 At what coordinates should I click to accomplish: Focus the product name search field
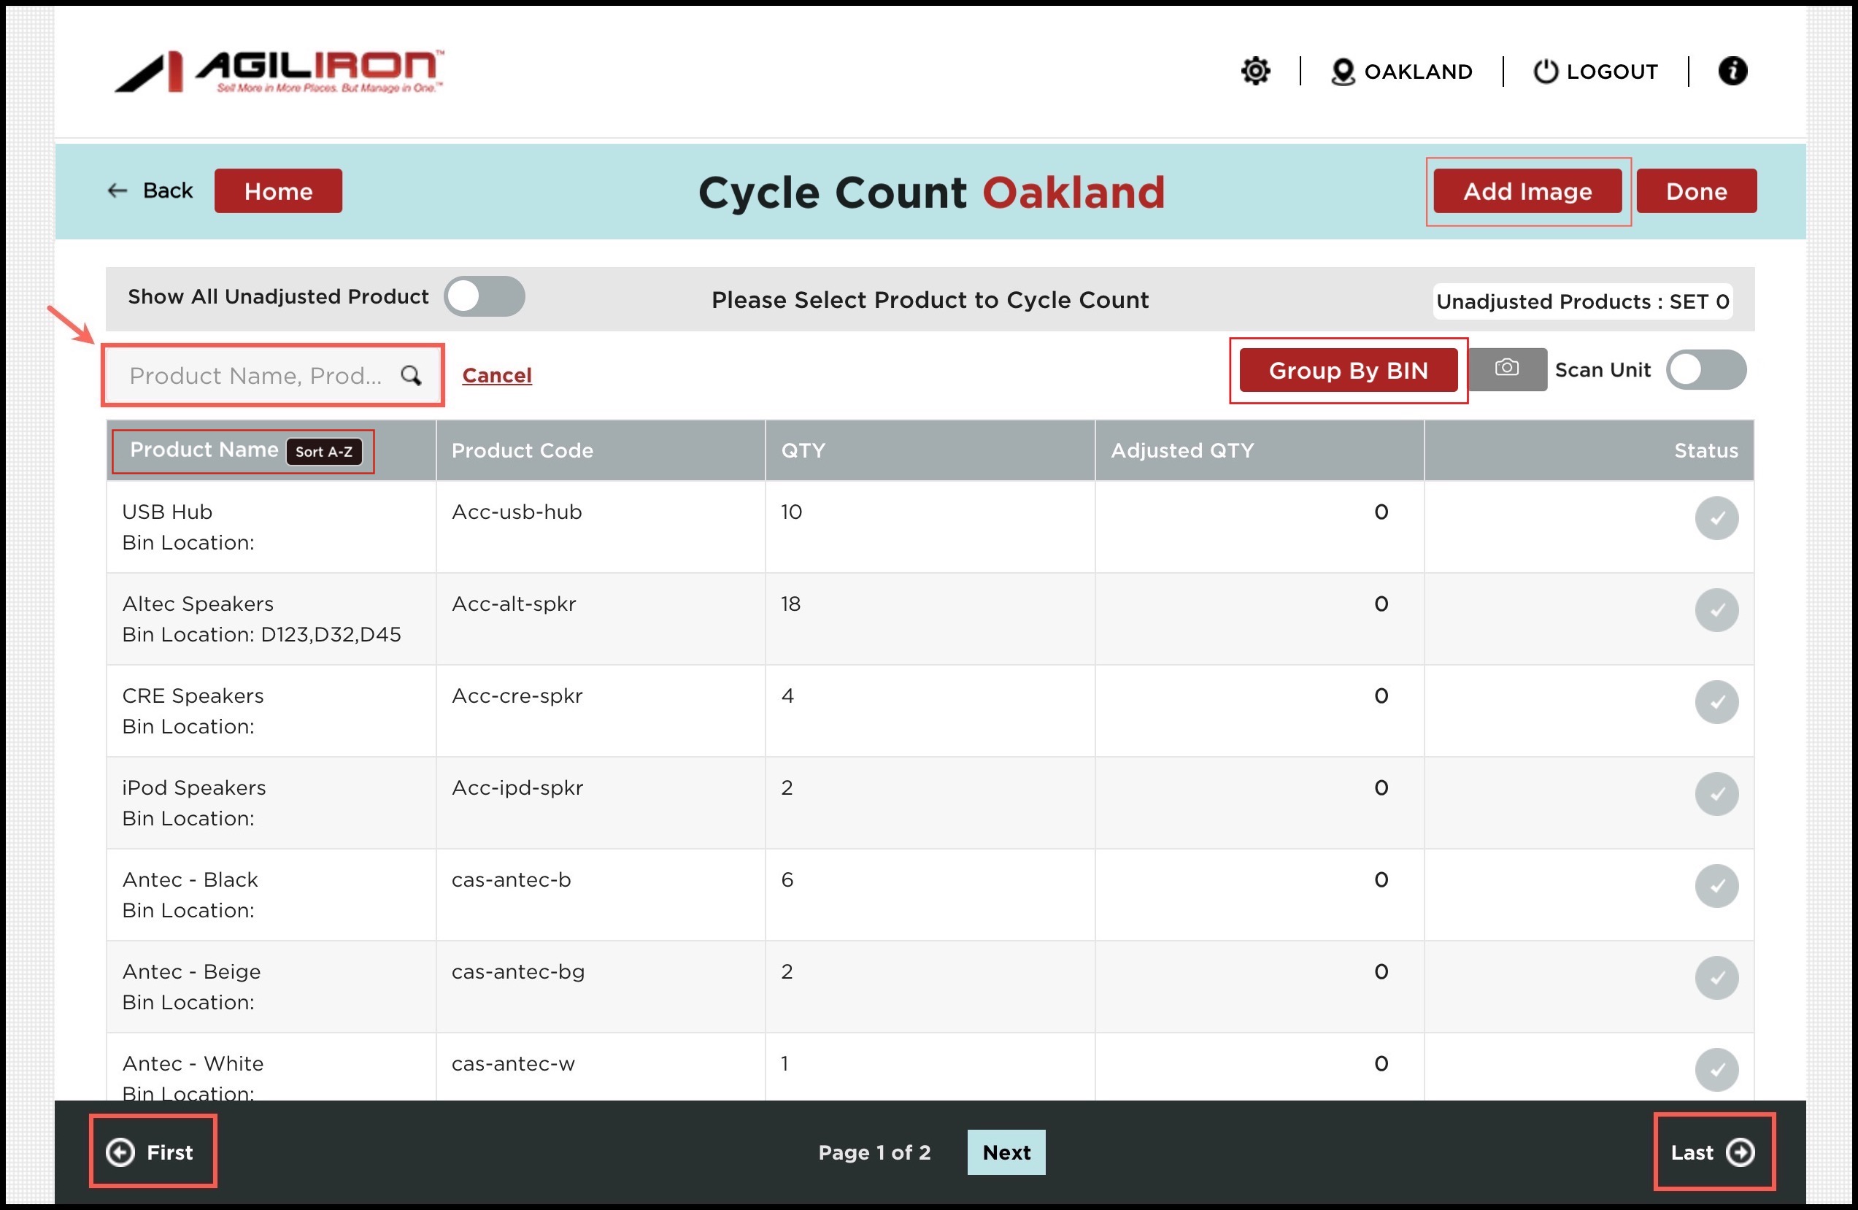coord(256,376)
